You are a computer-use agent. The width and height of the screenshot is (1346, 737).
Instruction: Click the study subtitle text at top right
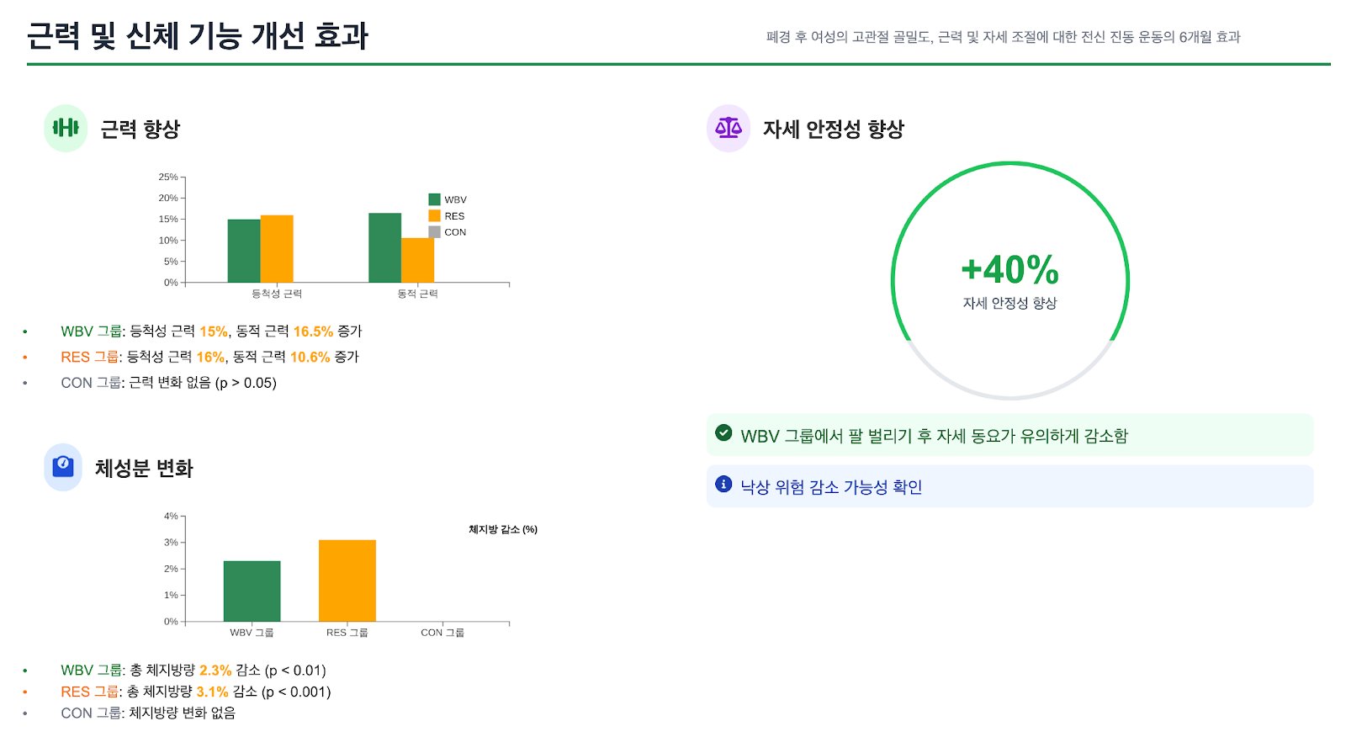coord(1003,37)
